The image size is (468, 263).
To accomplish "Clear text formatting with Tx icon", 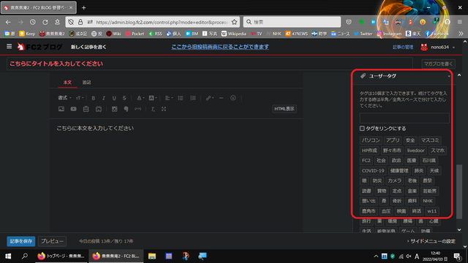I will (x=153, y=109).
